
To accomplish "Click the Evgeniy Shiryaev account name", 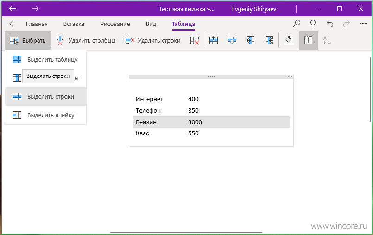I will [x=254, y=9].
